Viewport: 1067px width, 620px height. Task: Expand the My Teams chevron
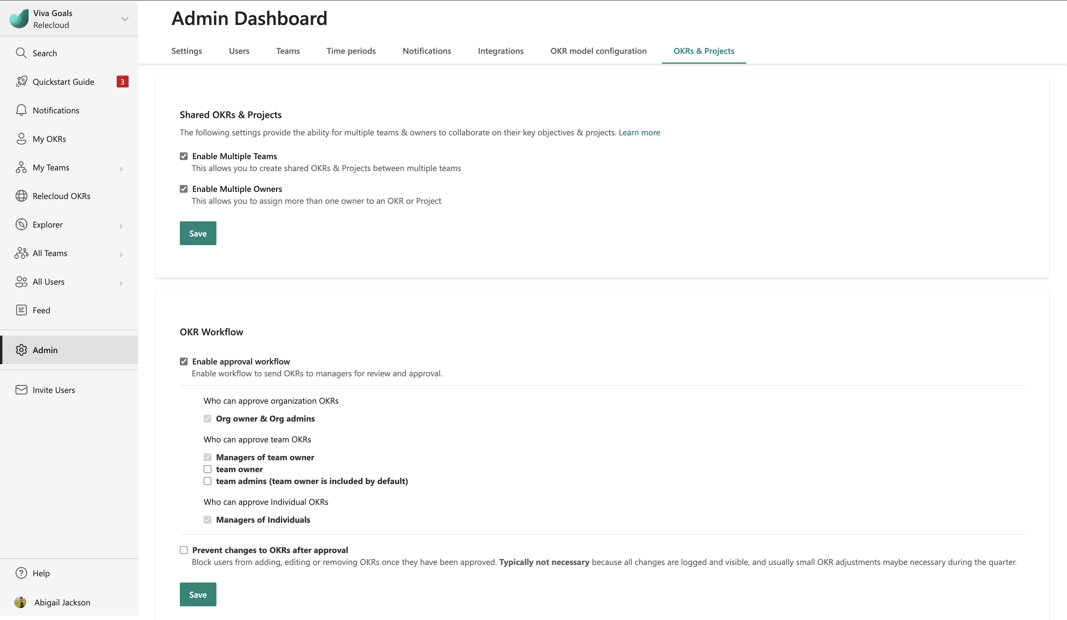pyautogui.click(x=121, y=169)
